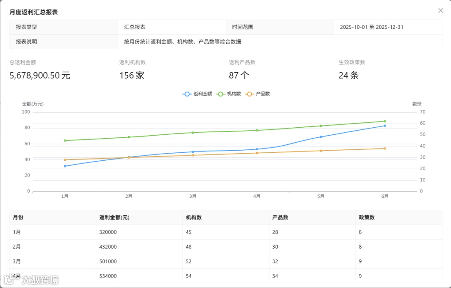The height and width of the screenshot is (288, 451).
Task: Click the total amount 5,678,900.50 元
Action: [40, 75]
